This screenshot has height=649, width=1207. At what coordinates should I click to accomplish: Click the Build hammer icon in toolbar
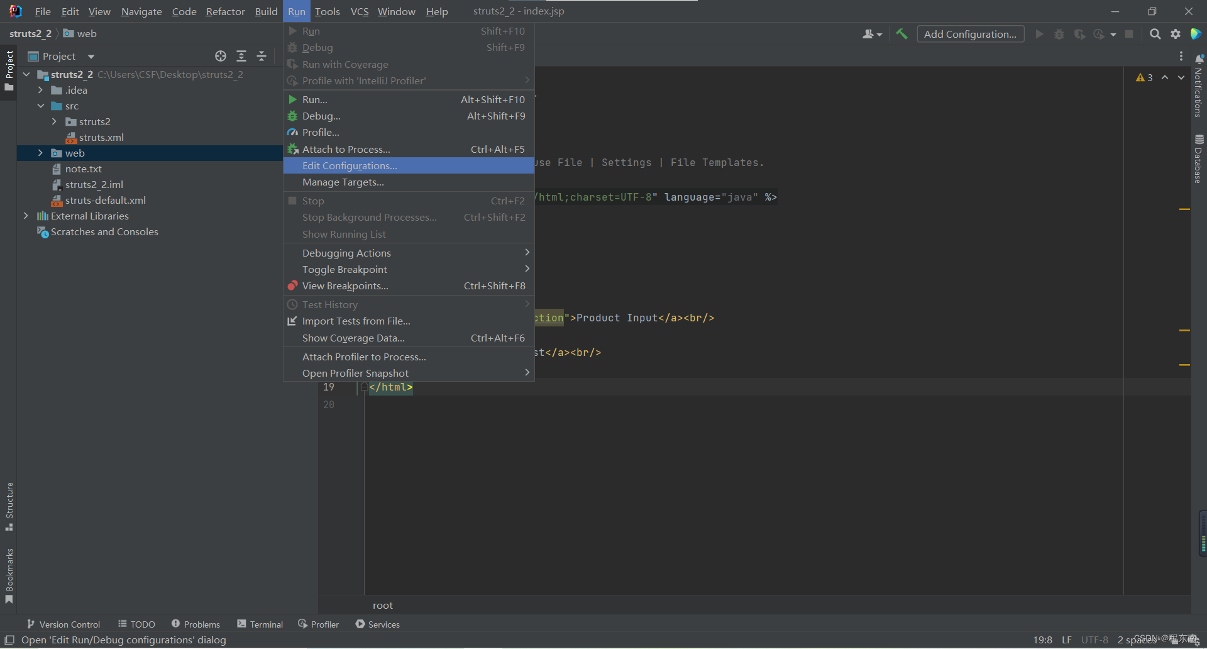pos(901,34)
